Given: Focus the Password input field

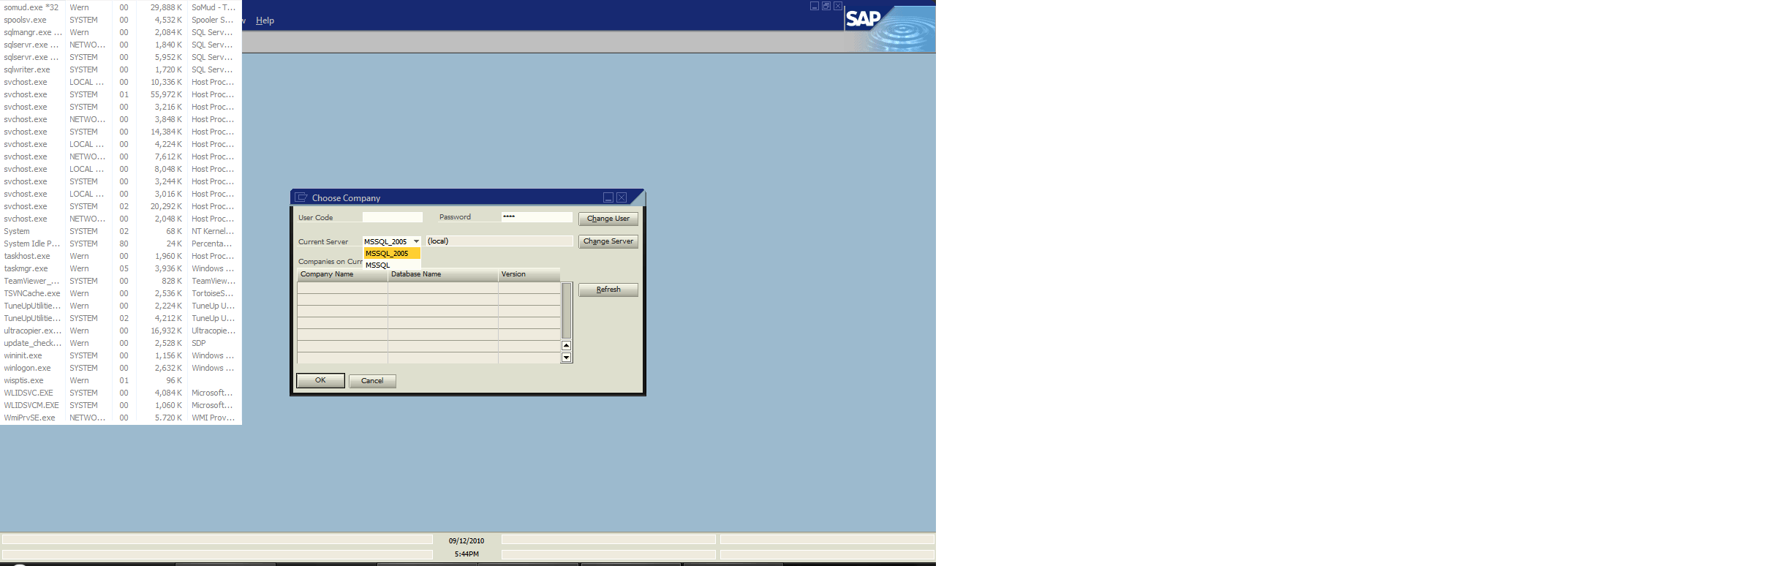Looking at the screenshot, I should (x=537, y=217).
